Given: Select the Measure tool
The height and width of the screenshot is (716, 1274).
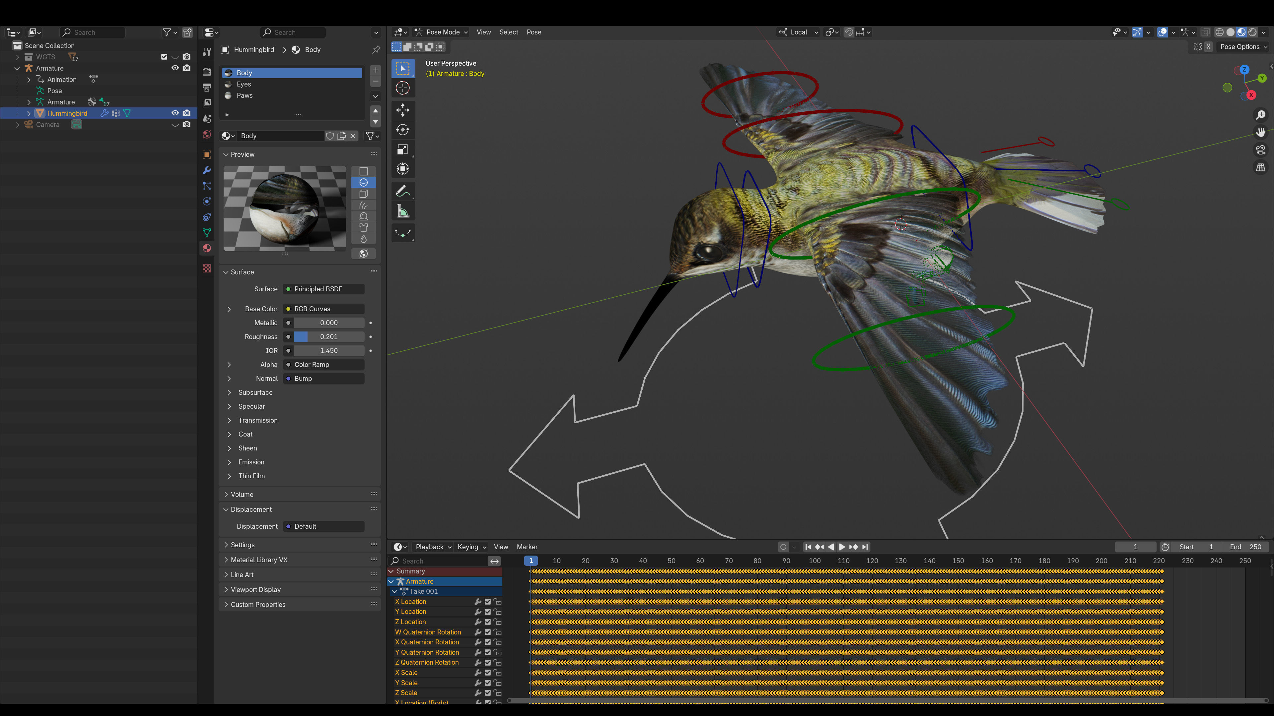Looking at the screenshot, I should pos(402,211).
